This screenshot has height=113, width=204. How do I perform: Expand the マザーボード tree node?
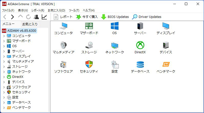click(x=4, y=41)
